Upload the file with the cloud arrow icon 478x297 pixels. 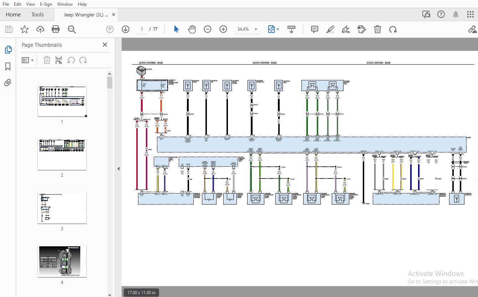(40, 29)
